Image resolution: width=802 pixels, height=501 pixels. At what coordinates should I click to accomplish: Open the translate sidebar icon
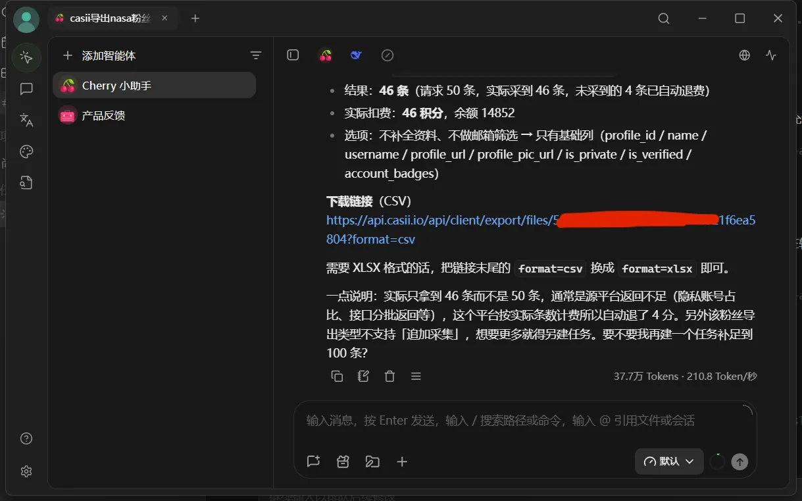click(26, 120)
